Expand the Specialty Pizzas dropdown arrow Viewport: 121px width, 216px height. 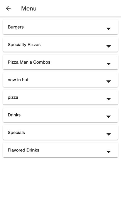click(x=109, y=46)
